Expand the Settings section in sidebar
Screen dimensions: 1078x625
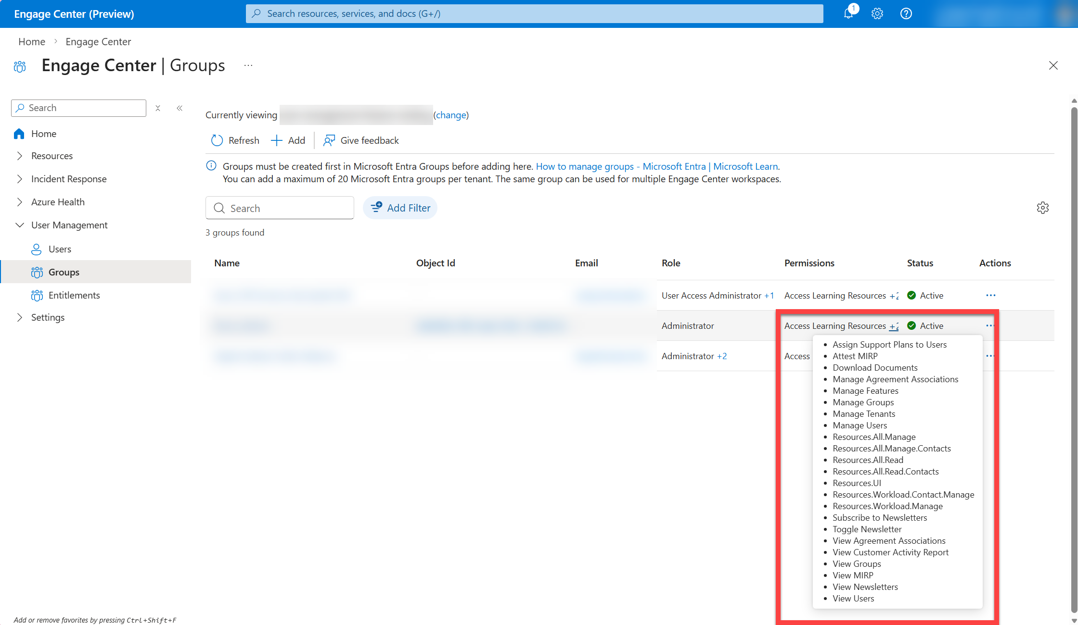pyautogui.click(x=20, y=317)
